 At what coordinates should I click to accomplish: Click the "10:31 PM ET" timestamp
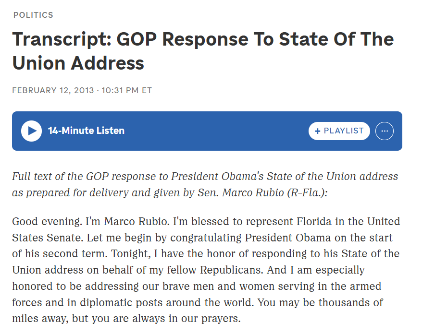click(127, 91)
